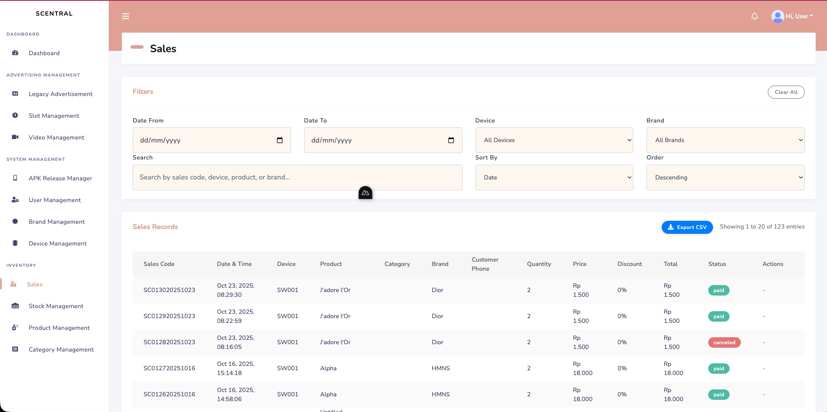
Task: Click the Stock Management warehouse icon
Action: [x=15, y=306]
